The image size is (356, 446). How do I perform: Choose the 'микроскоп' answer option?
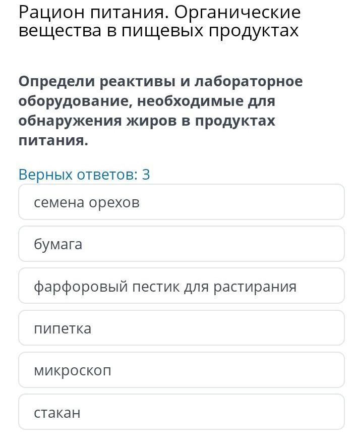pos(182,370)
